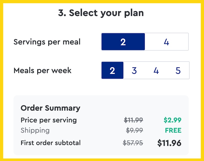Click the "3. Select your plan" heading
This screenshot has width=204, height=161.
pos(101,13)
